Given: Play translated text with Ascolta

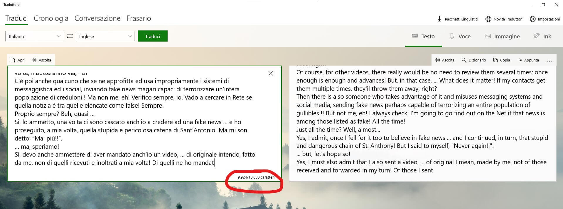Looking at the screenshot, I should click(445, 60).
